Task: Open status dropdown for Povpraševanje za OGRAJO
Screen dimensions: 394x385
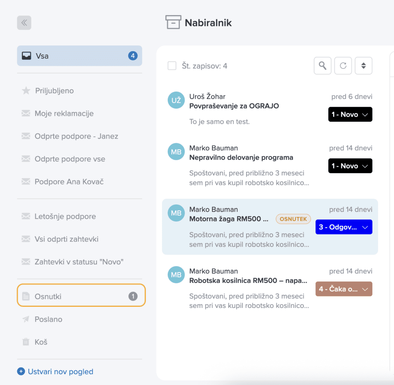Action: (x=350, y=114)
